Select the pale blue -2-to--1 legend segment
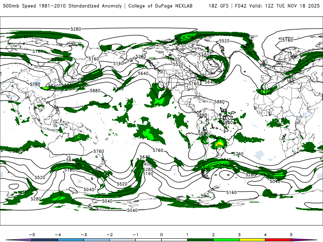 (x=123, y=240)
